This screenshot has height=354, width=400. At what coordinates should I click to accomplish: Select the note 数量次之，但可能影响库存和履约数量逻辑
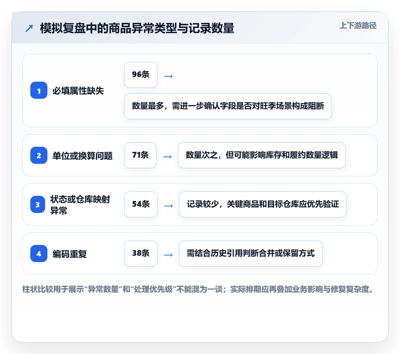[262, 155]
